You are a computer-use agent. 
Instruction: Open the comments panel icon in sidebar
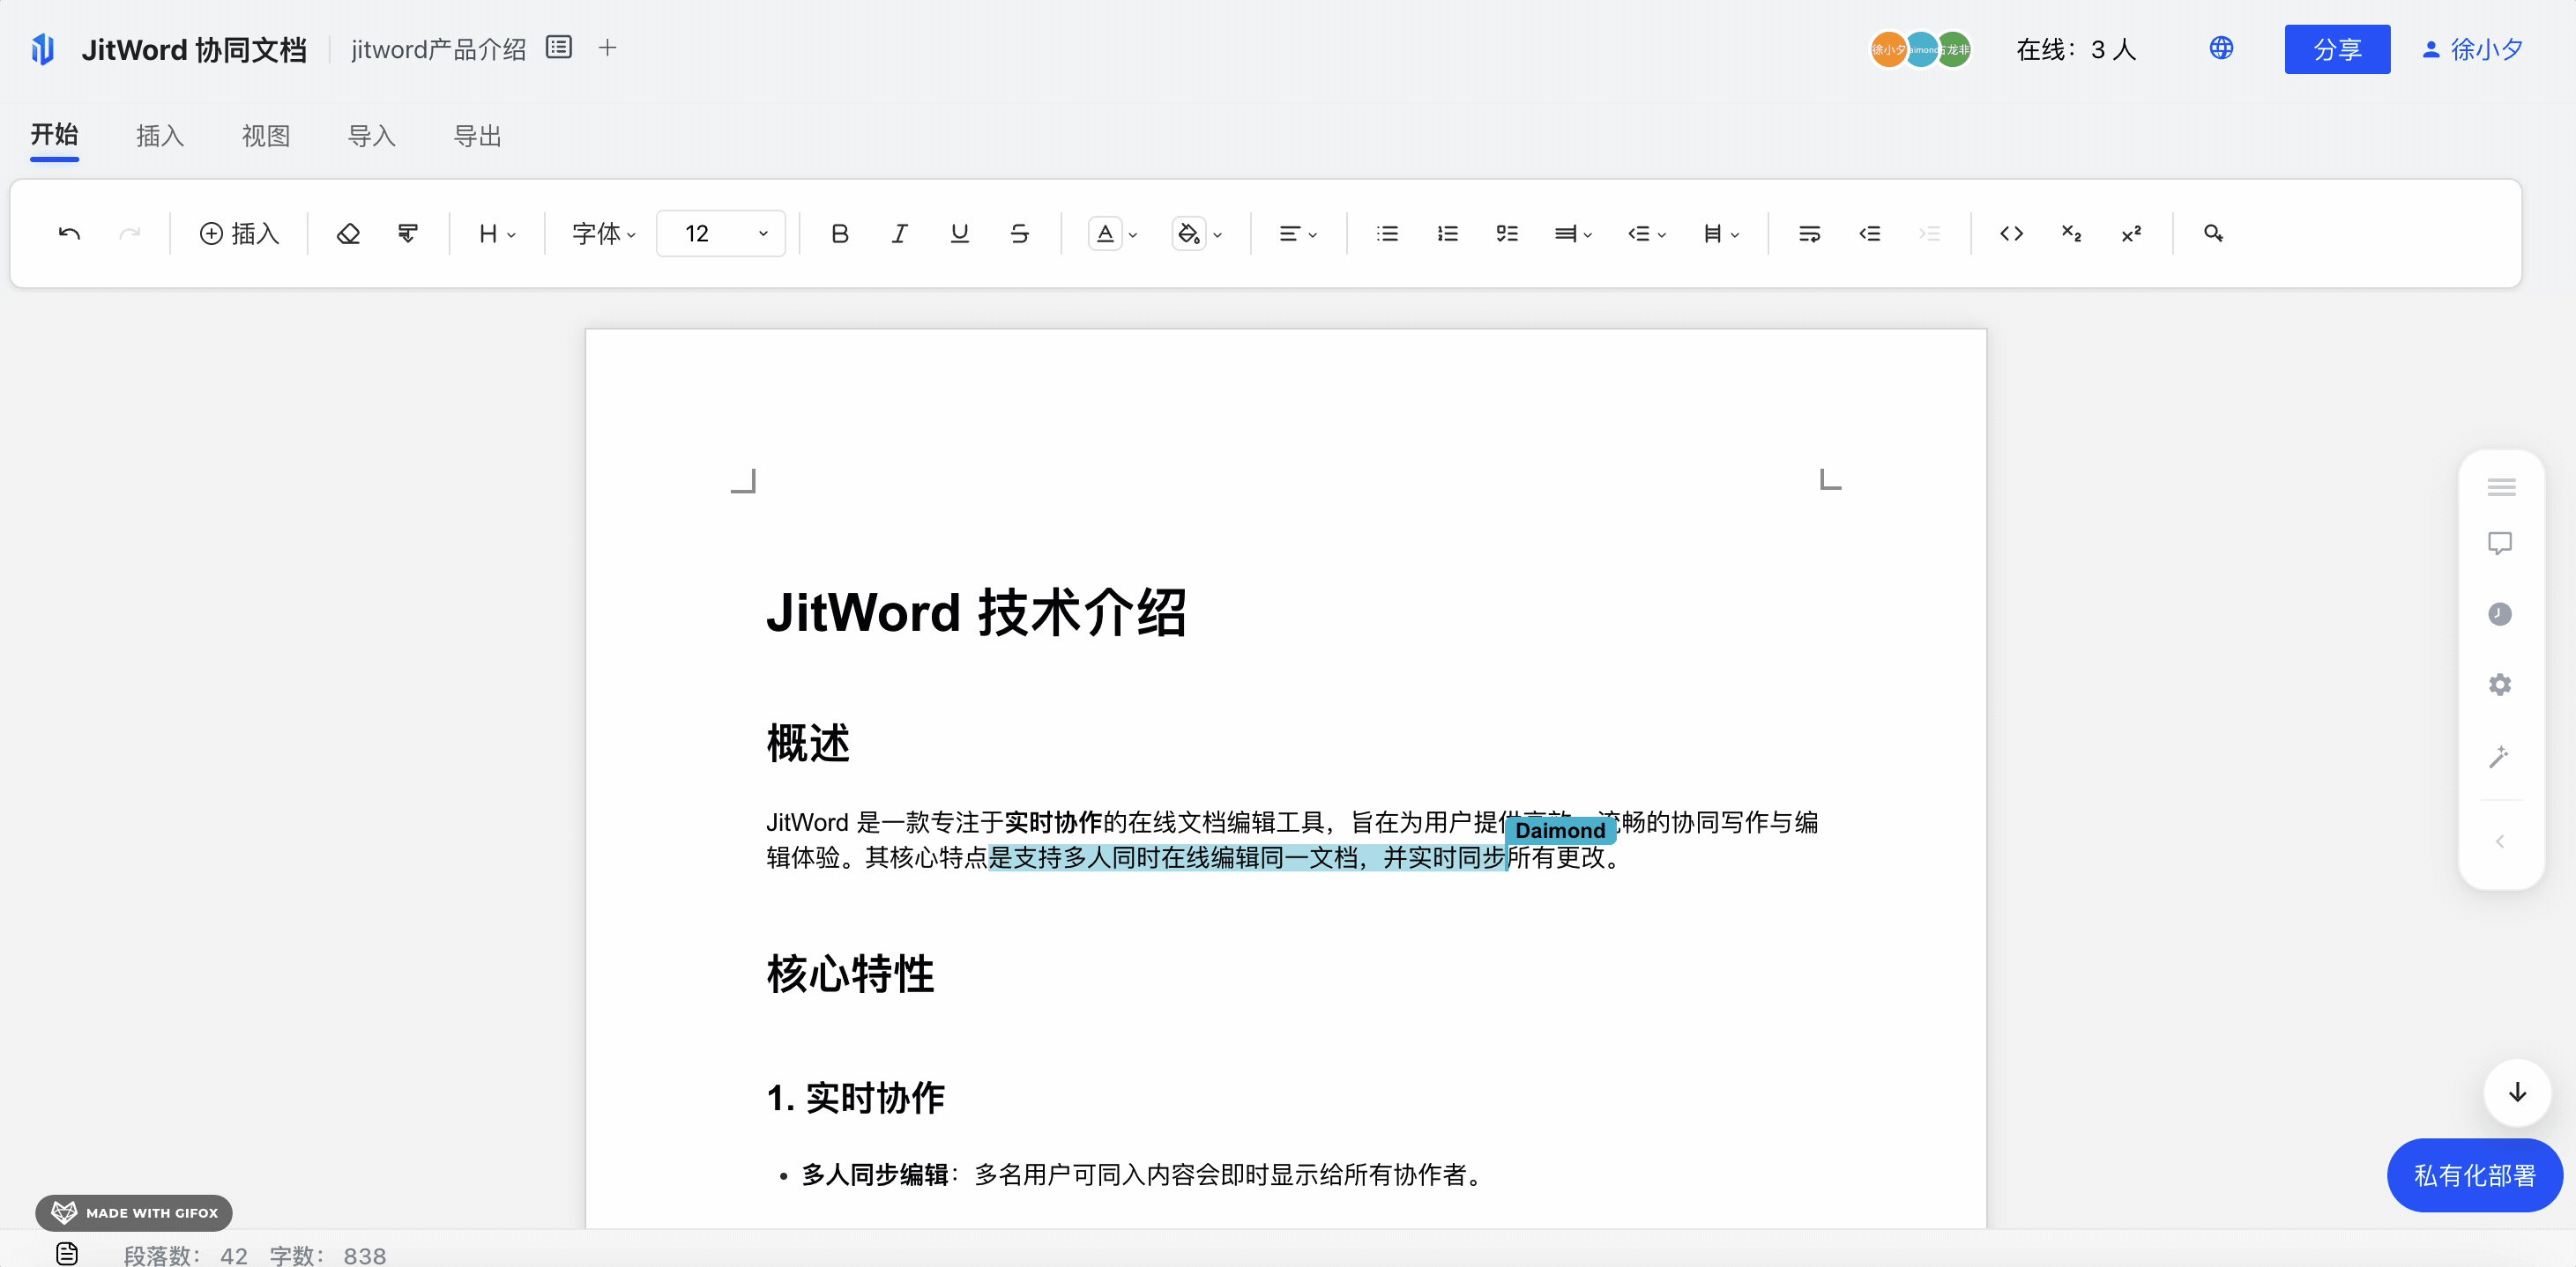tap(2499, 544)
